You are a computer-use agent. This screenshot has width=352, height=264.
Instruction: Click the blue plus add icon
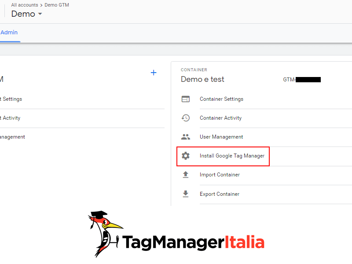tap(154, 73)
